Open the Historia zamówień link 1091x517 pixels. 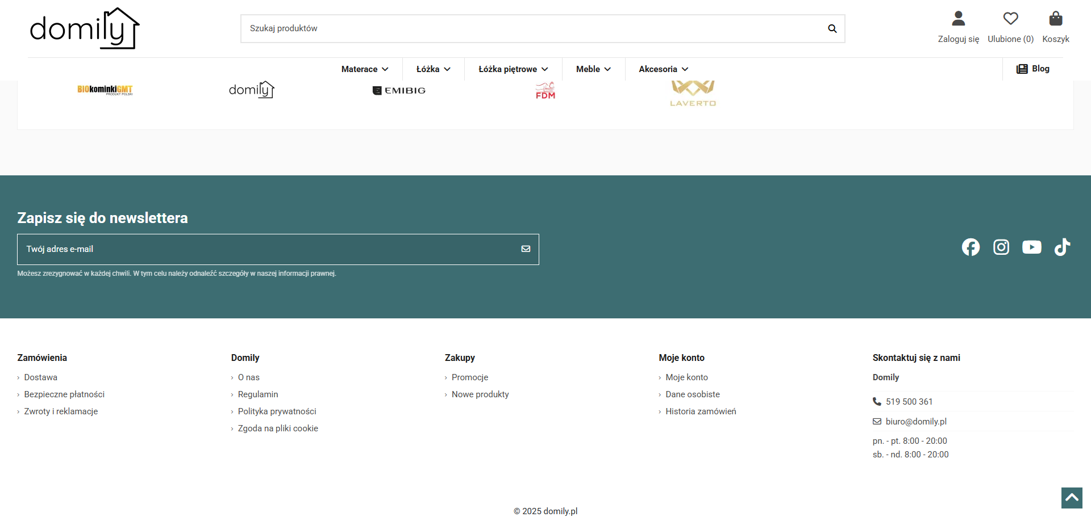coord(701,411)
